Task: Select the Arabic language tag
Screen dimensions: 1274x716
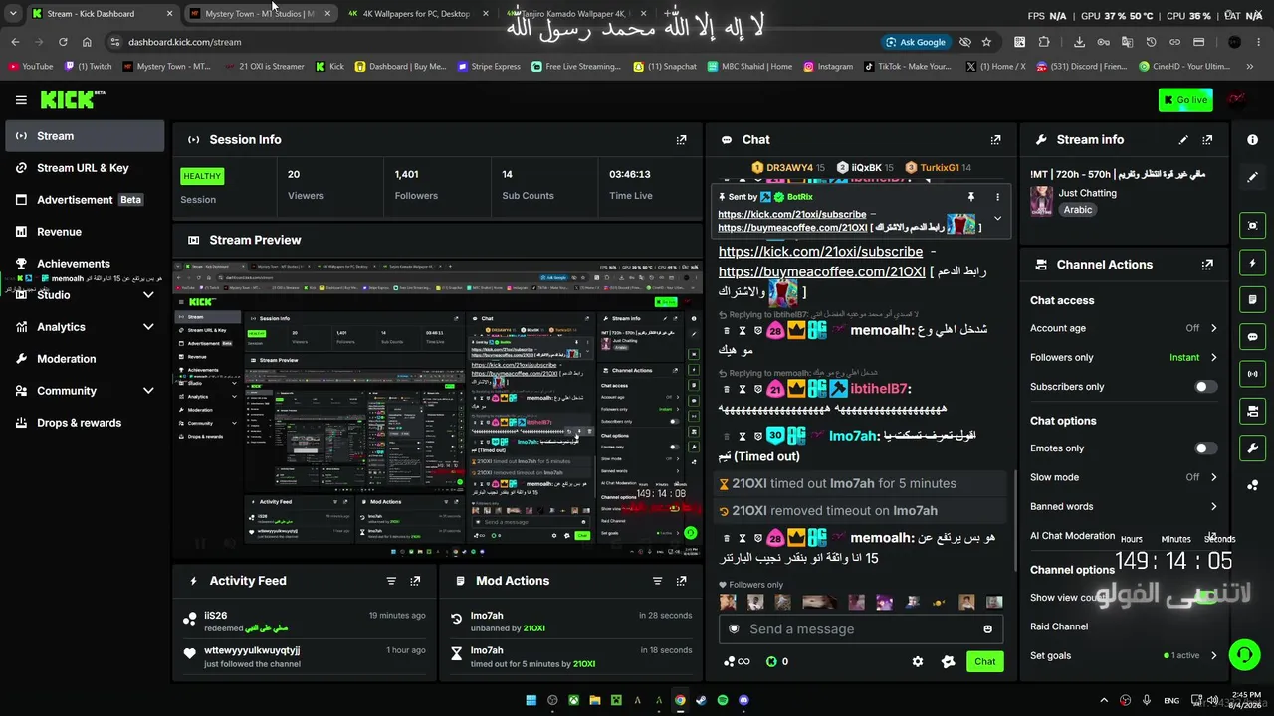Action: pos(1078,210)
